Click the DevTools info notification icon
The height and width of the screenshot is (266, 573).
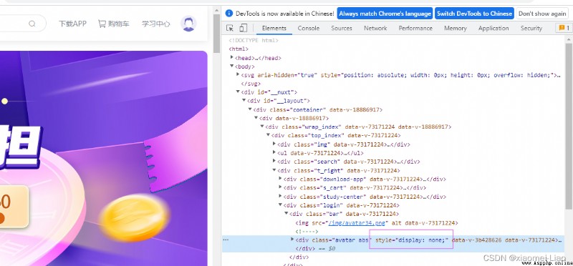(x=229, y=14)
